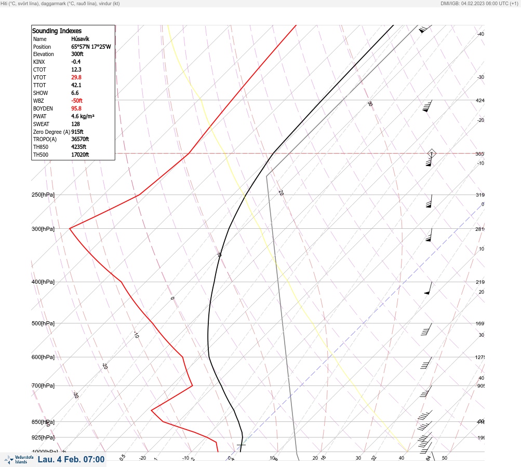Click the wind barb at the 250 hPa level
The width and height of the screenshot is (521, 467).
pos(429,201)
